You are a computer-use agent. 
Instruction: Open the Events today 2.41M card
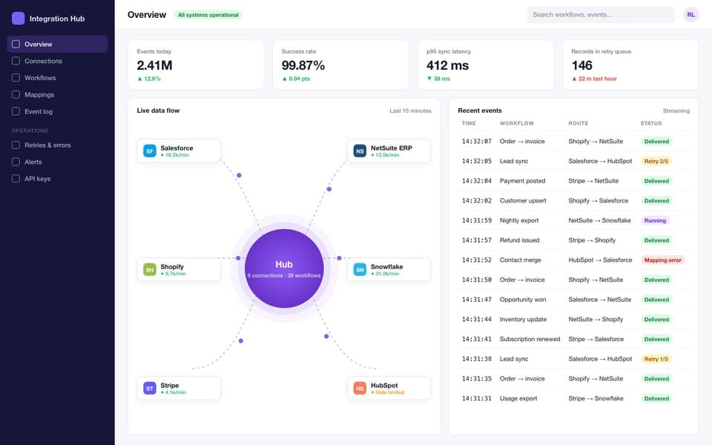[x=196, y=65]
